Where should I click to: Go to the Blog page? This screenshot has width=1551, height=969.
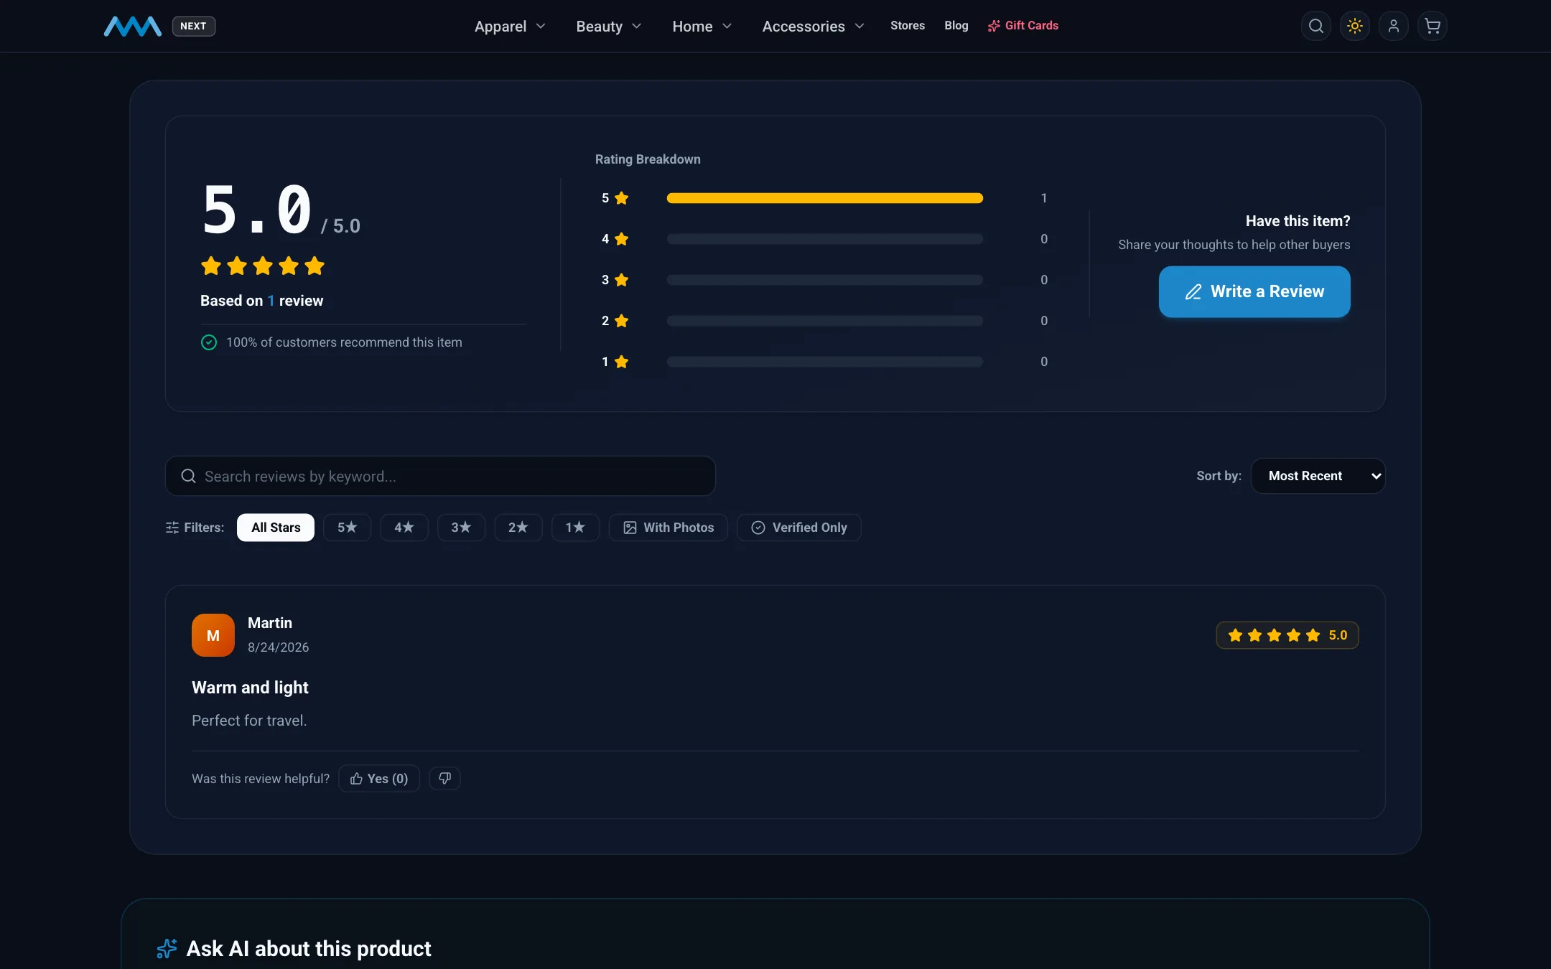pyautogui.click(x=956, y=26)
